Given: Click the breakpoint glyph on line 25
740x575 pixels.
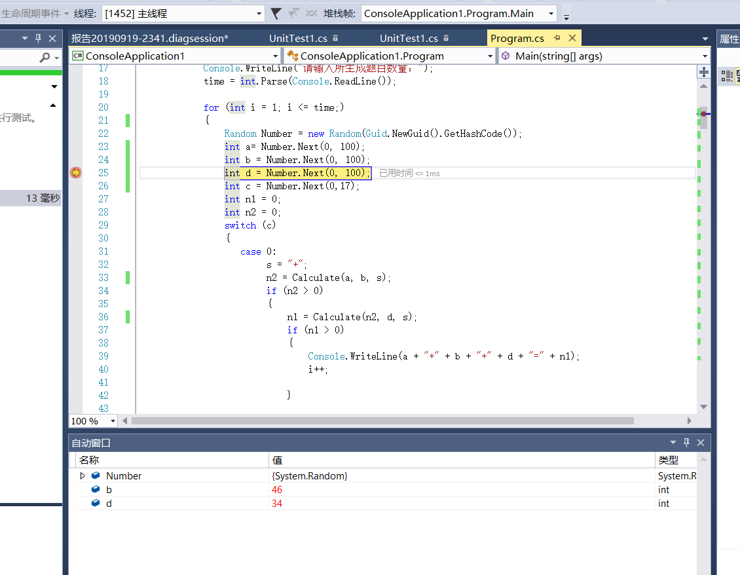Looking at the screenshot, I should coord(75,173).
